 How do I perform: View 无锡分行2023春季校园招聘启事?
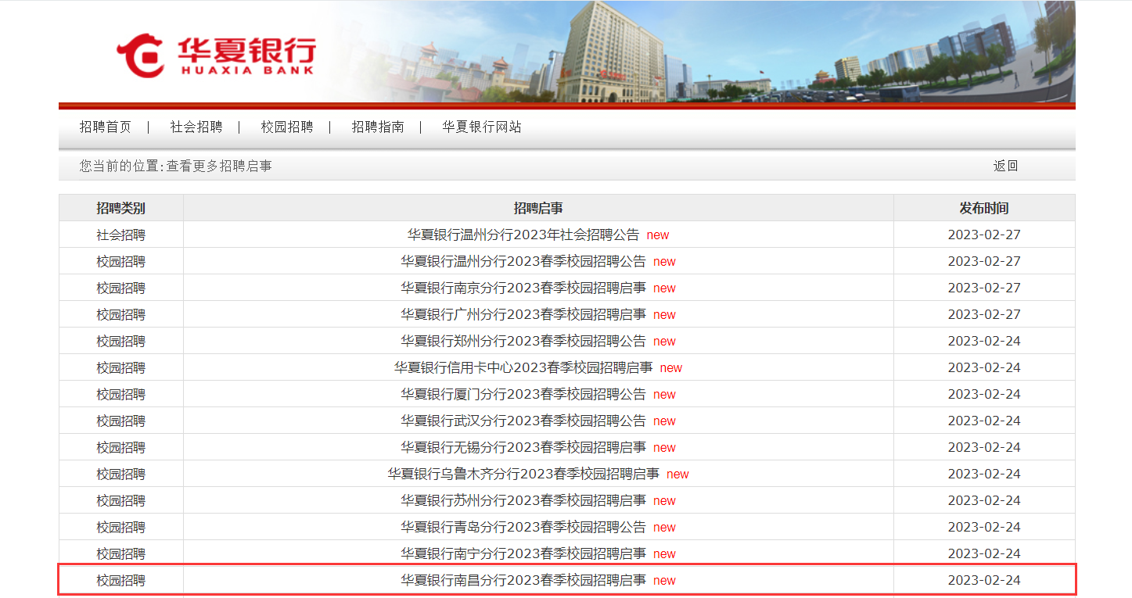coord(523,447)
